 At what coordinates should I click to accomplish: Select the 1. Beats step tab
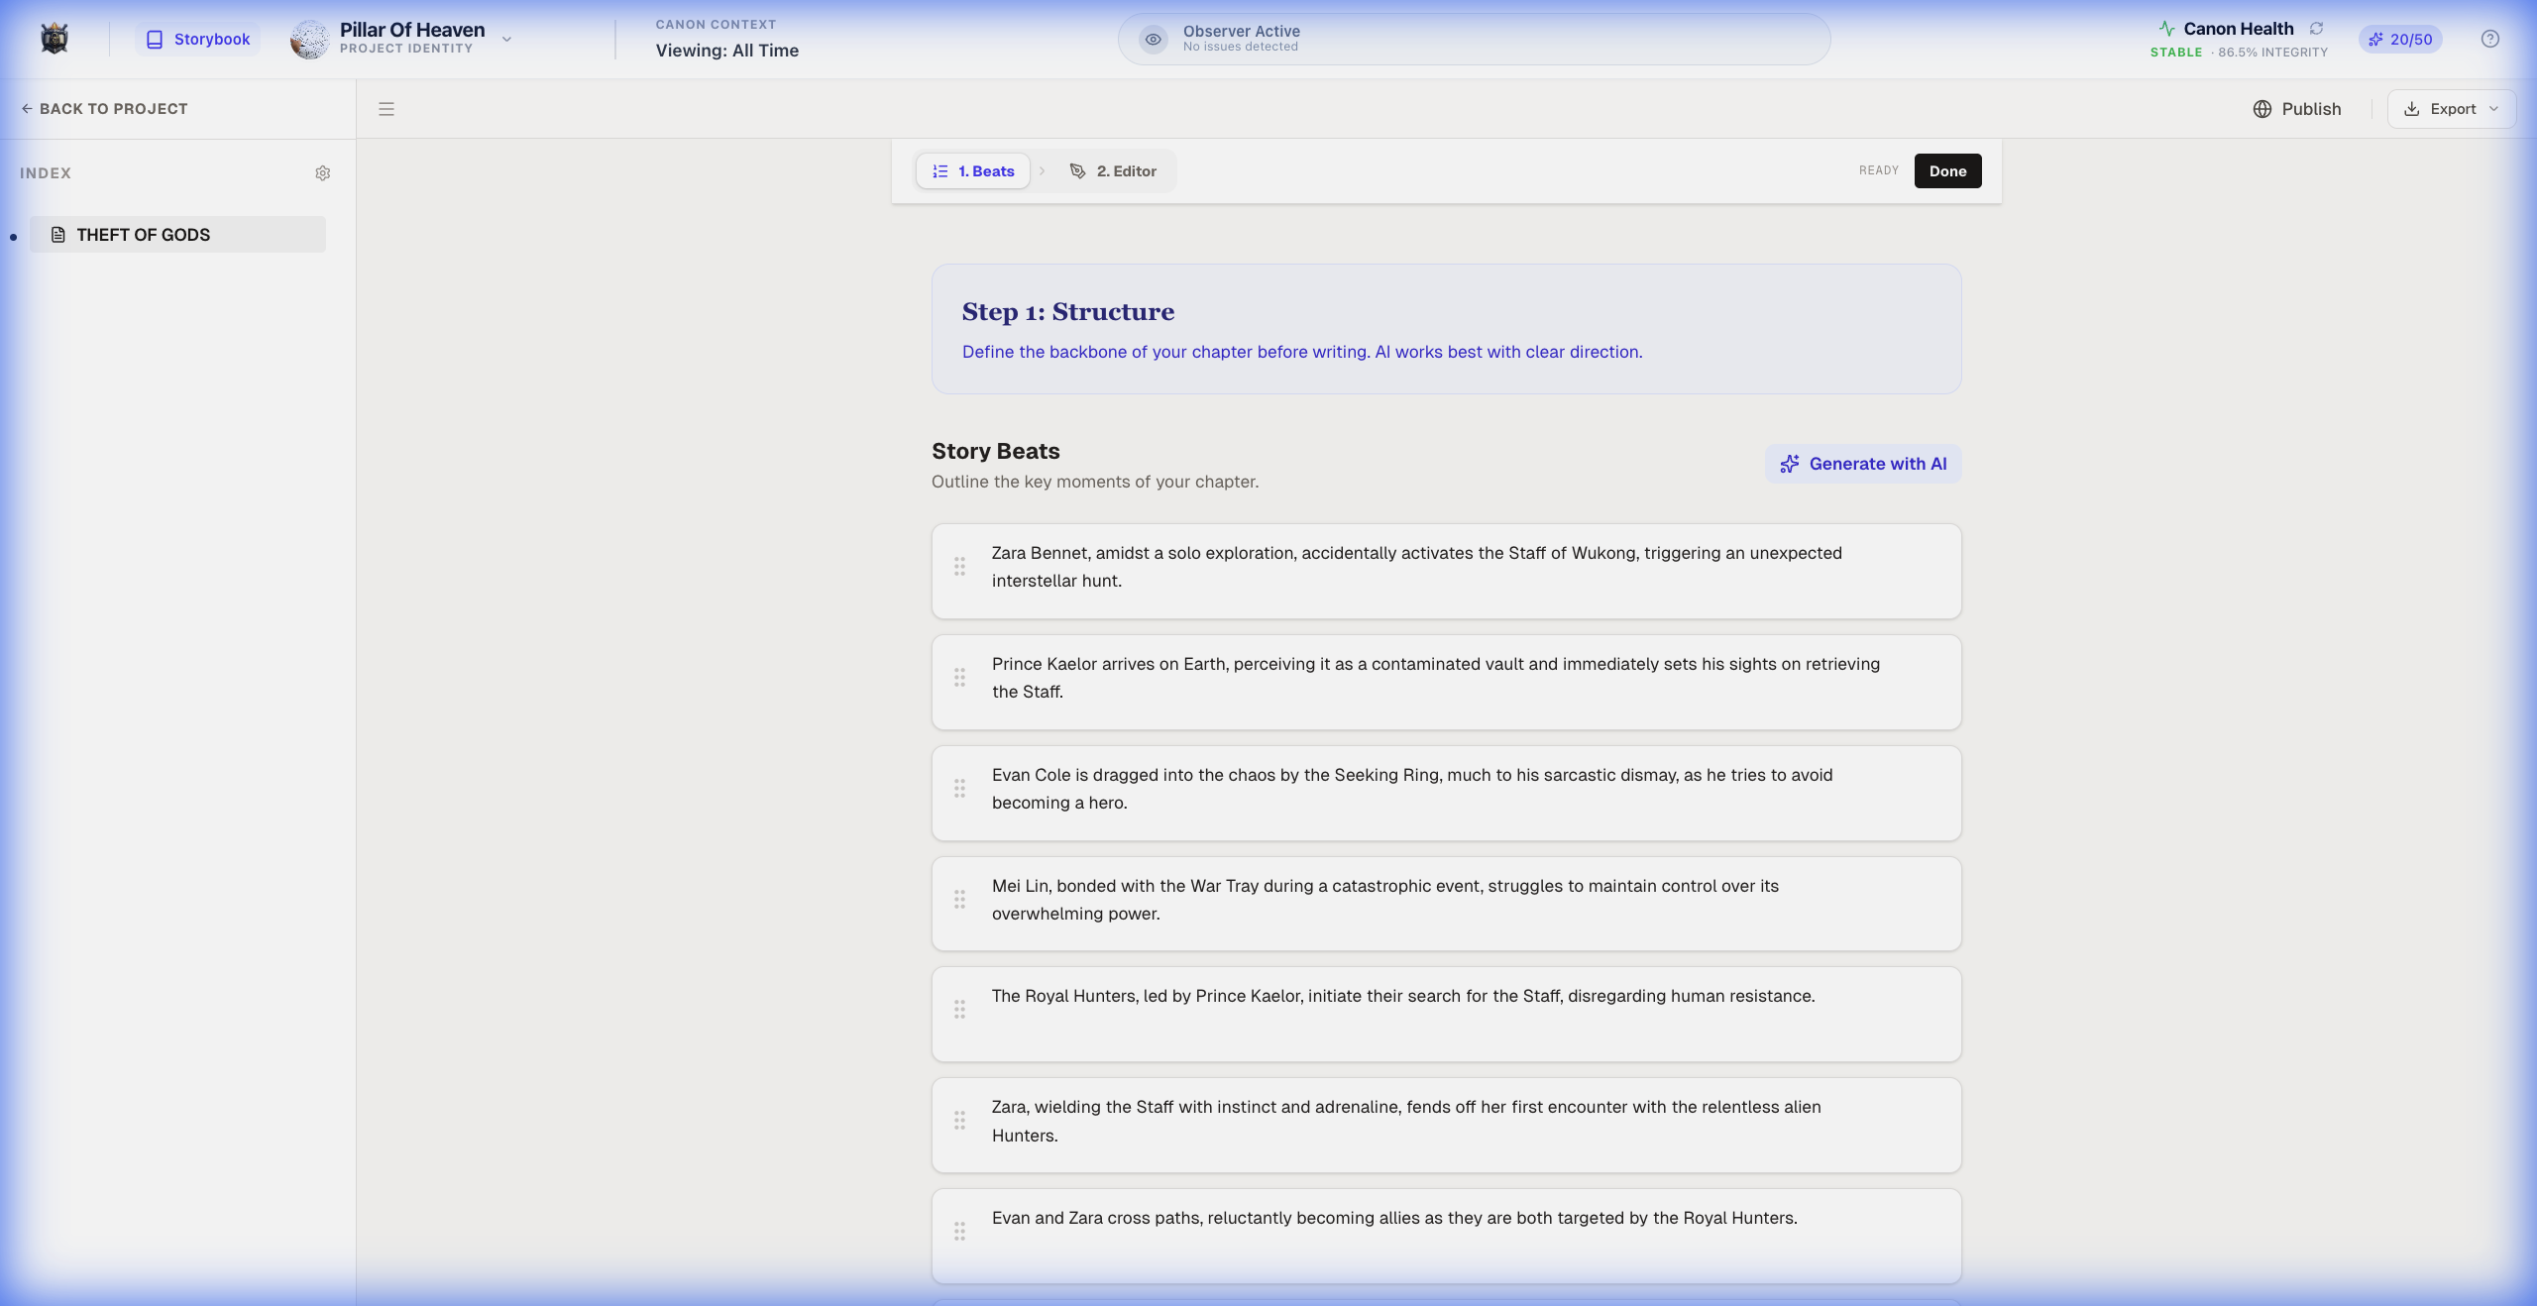(973, 170)
